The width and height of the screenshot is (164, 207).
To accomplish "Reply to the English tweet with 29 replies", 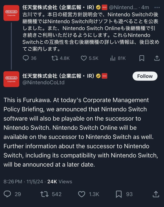I will pyautogui.click(x=8, y=194).
